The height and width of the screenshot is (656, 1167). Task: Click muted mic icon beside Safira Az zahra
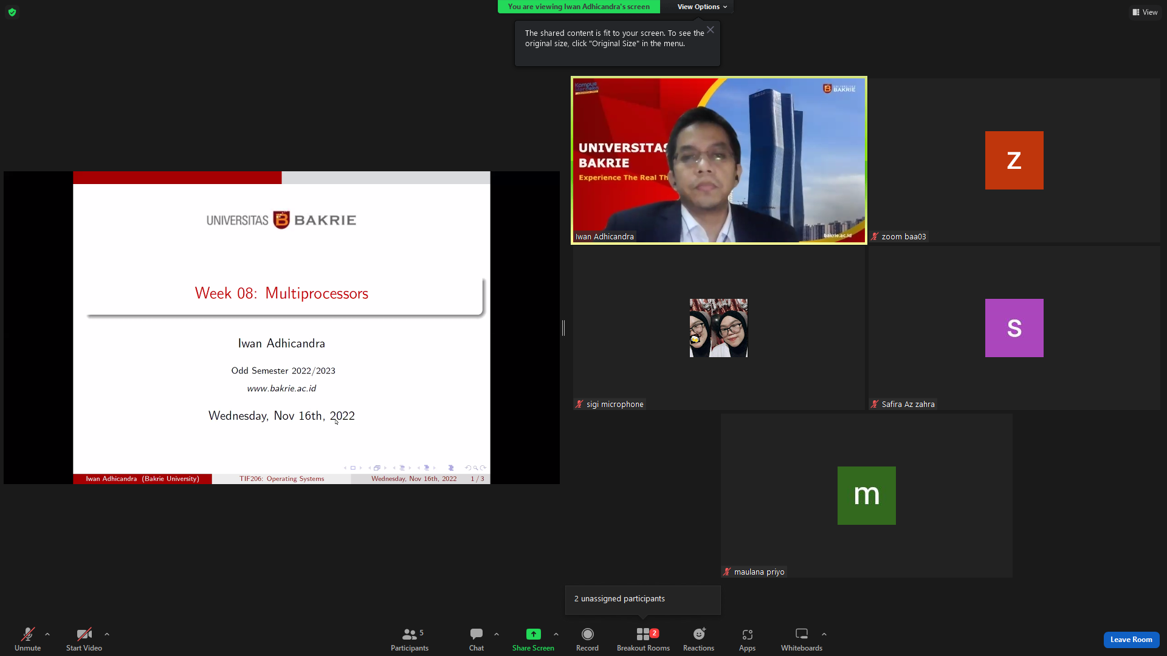875,404
